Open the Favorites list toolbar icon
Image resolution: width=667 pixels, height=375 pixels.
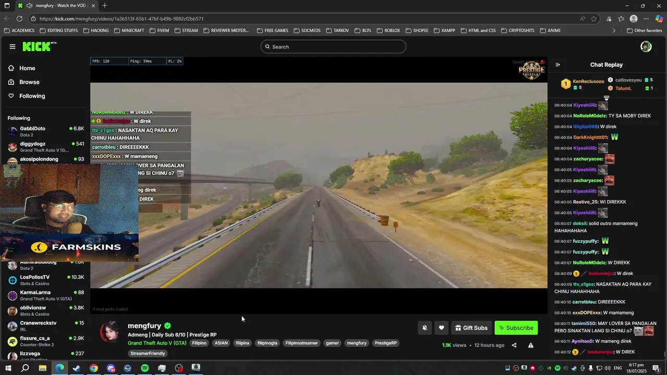point(621,19)
